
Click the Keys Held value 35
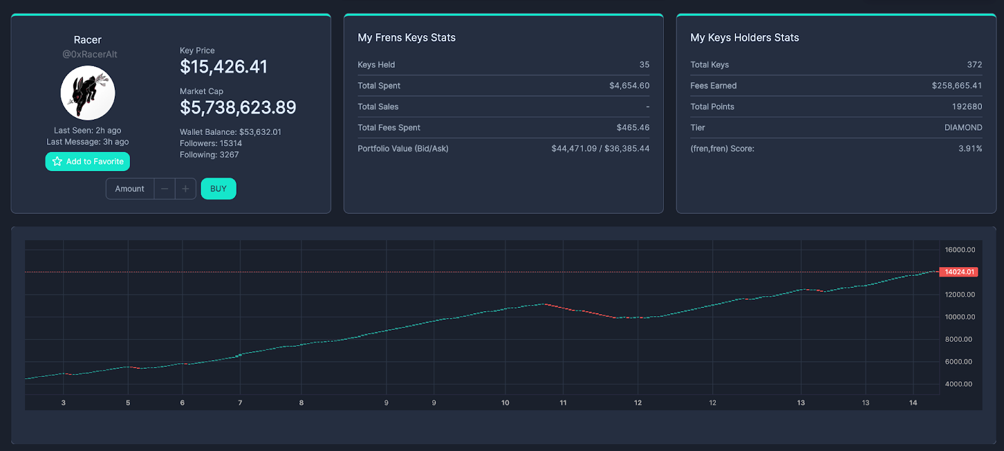click(644, 65)
